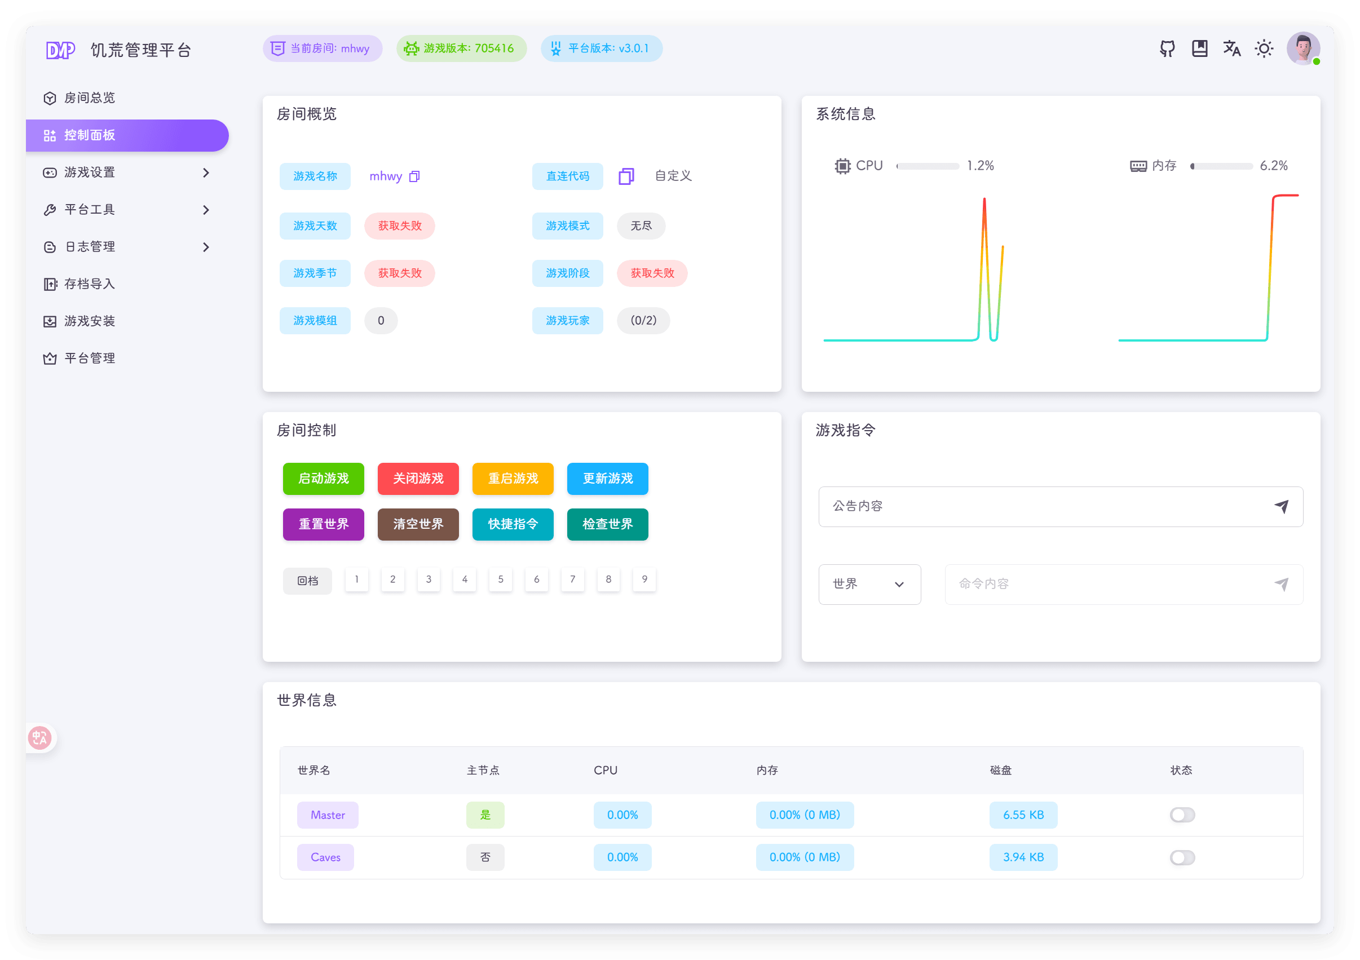Copy the direct connect code
Screen dimensions: 1360x960
(626, 176)
